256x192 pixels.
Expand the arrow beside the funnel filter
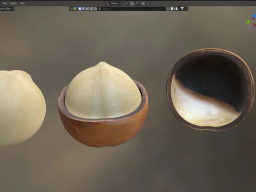point(186,9)
